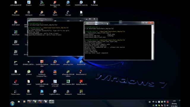
Task: Select the Winamp desktop icon
Action: coord(42,13)
